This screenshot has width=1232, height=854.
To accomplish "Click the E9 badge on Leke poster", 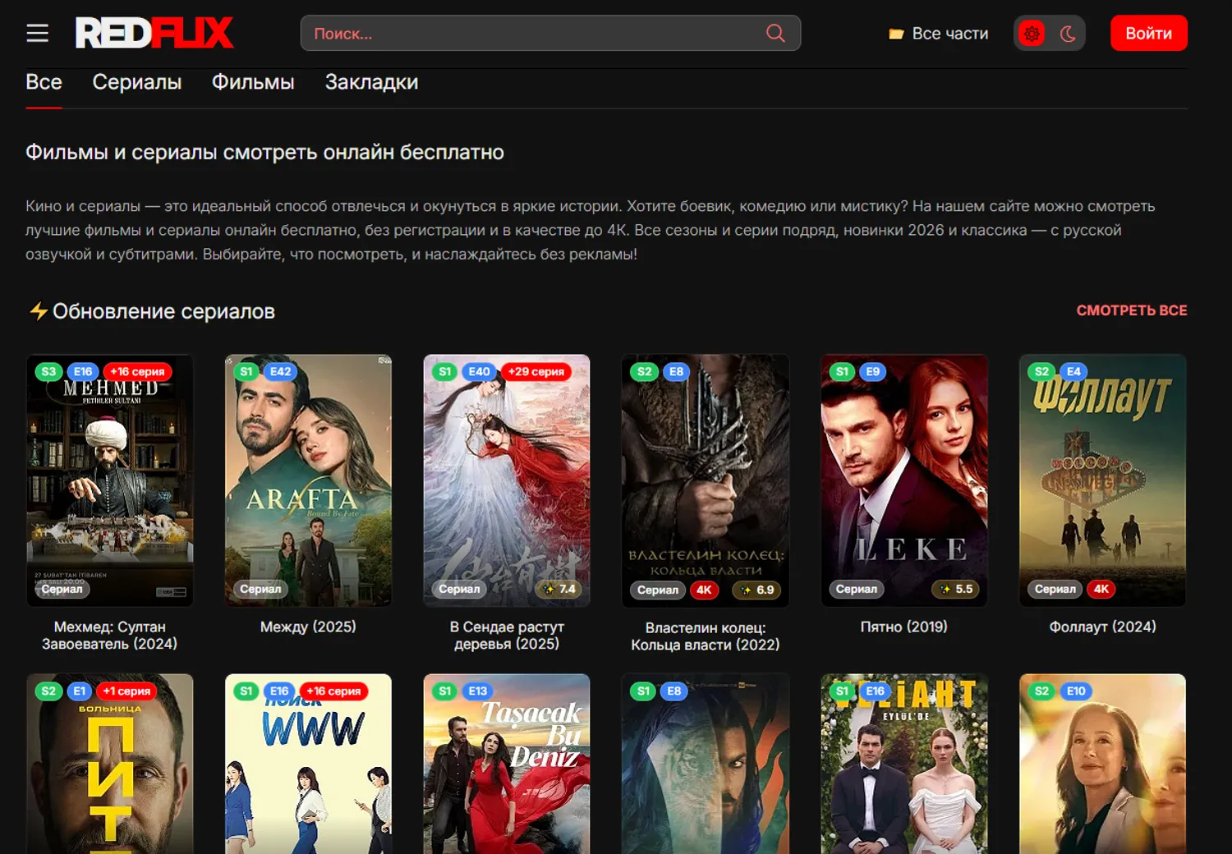I will [x=872, y=371].
